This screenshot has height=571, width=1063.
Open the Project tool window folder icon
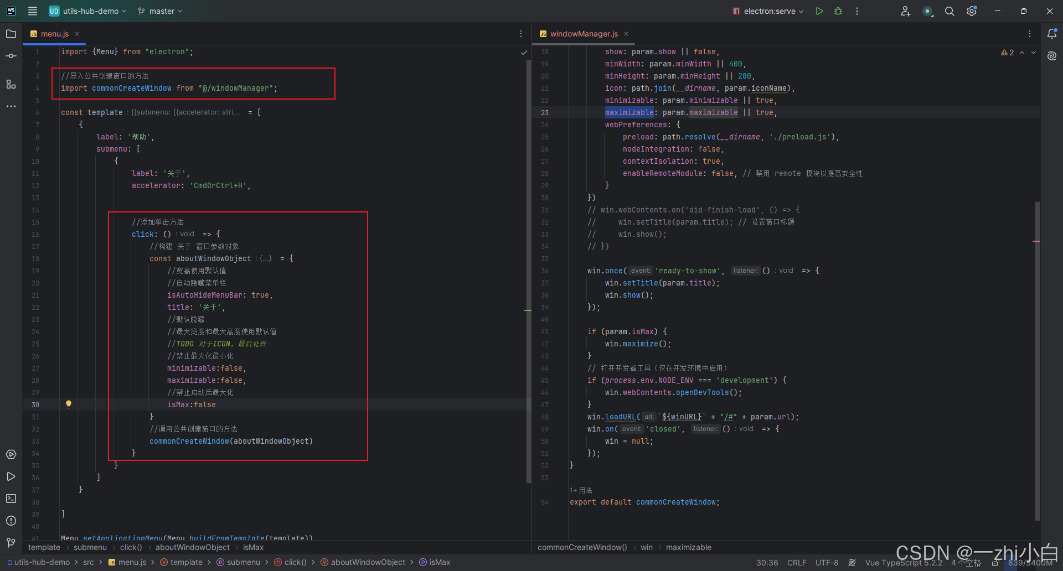(x=11, y=34)
